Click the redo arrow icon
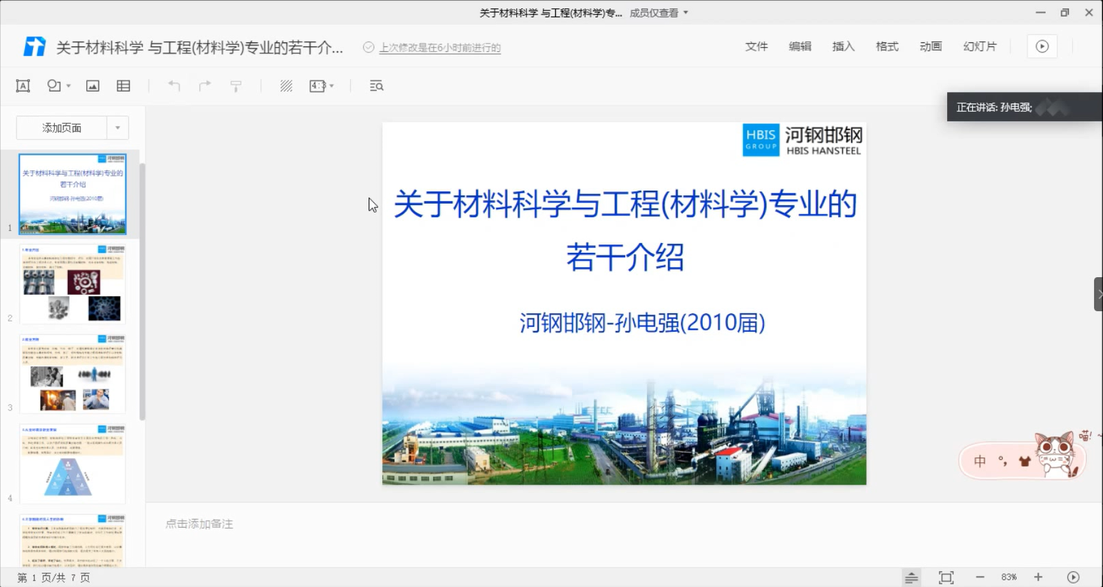 click(205, 86)
